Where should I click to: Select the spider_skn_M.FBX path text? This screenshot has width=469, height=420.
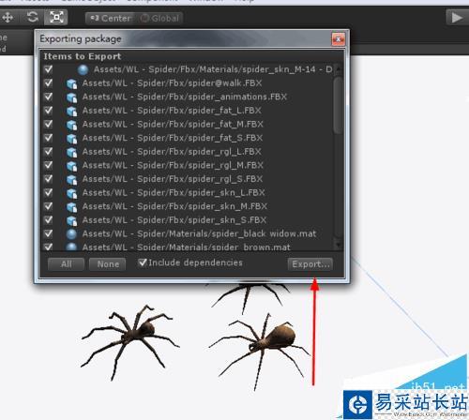pyautogui.click(x=174, y=206)
